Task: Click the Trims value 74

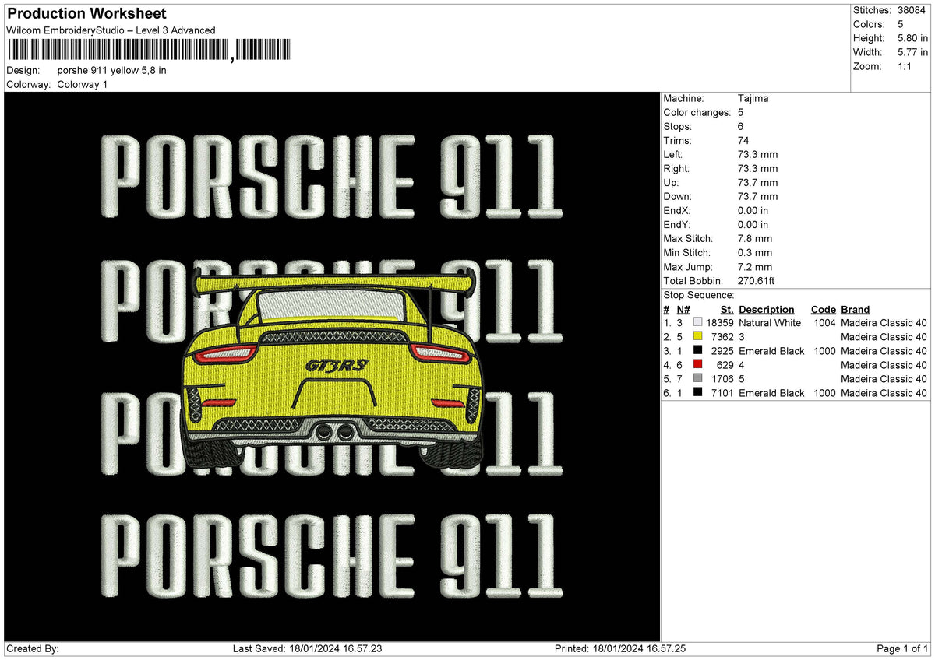Action: [x=744, y=141]
